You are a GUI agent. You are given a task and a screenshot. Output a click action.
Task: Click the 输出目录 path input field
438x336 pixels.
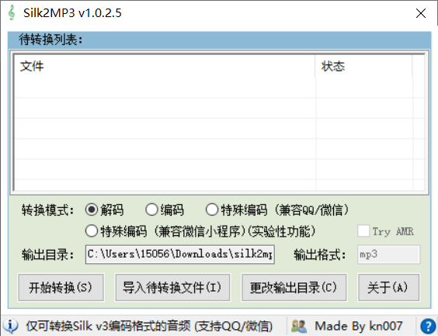pos(180,255)
